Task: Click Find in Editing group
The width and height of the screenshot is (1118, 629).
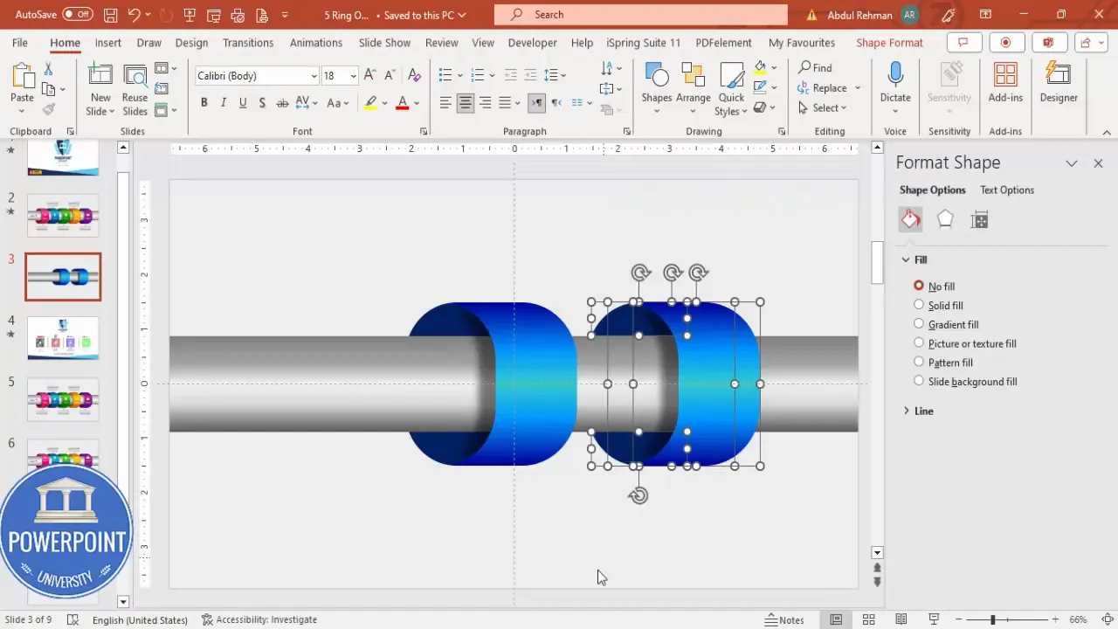Action: pos(814,67)
